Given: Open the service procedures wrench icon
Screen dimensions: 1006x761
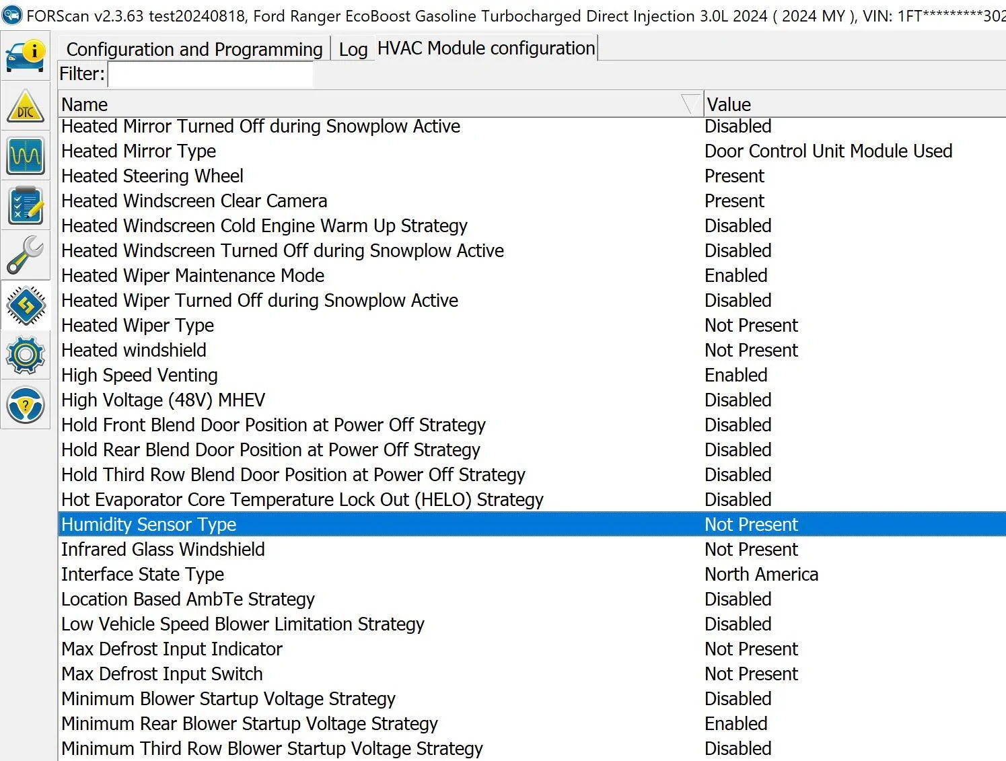Looking at the screenshot, I should click(26, 256).
